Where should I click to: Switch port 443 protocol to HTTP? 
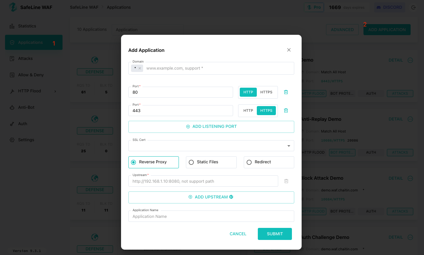[248, 110]
